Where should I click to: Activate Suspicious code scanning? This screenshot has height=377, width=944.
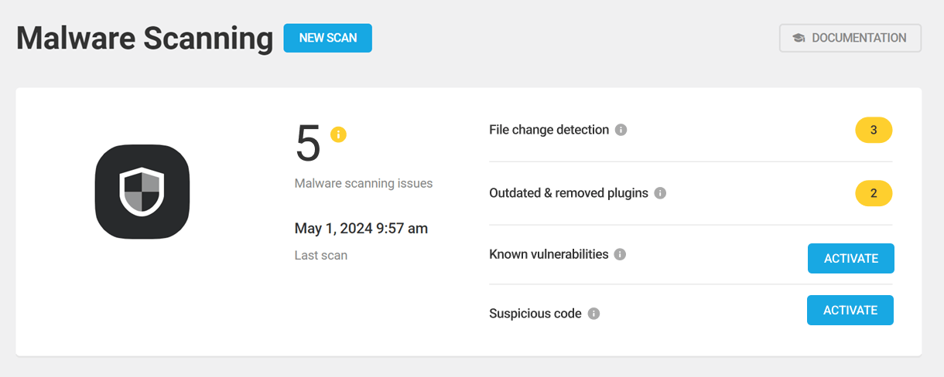pyautogui.click(x=850, y=310)
